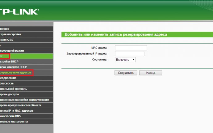Open the Сеть sidebar item below QSS

tap(26, 45)
